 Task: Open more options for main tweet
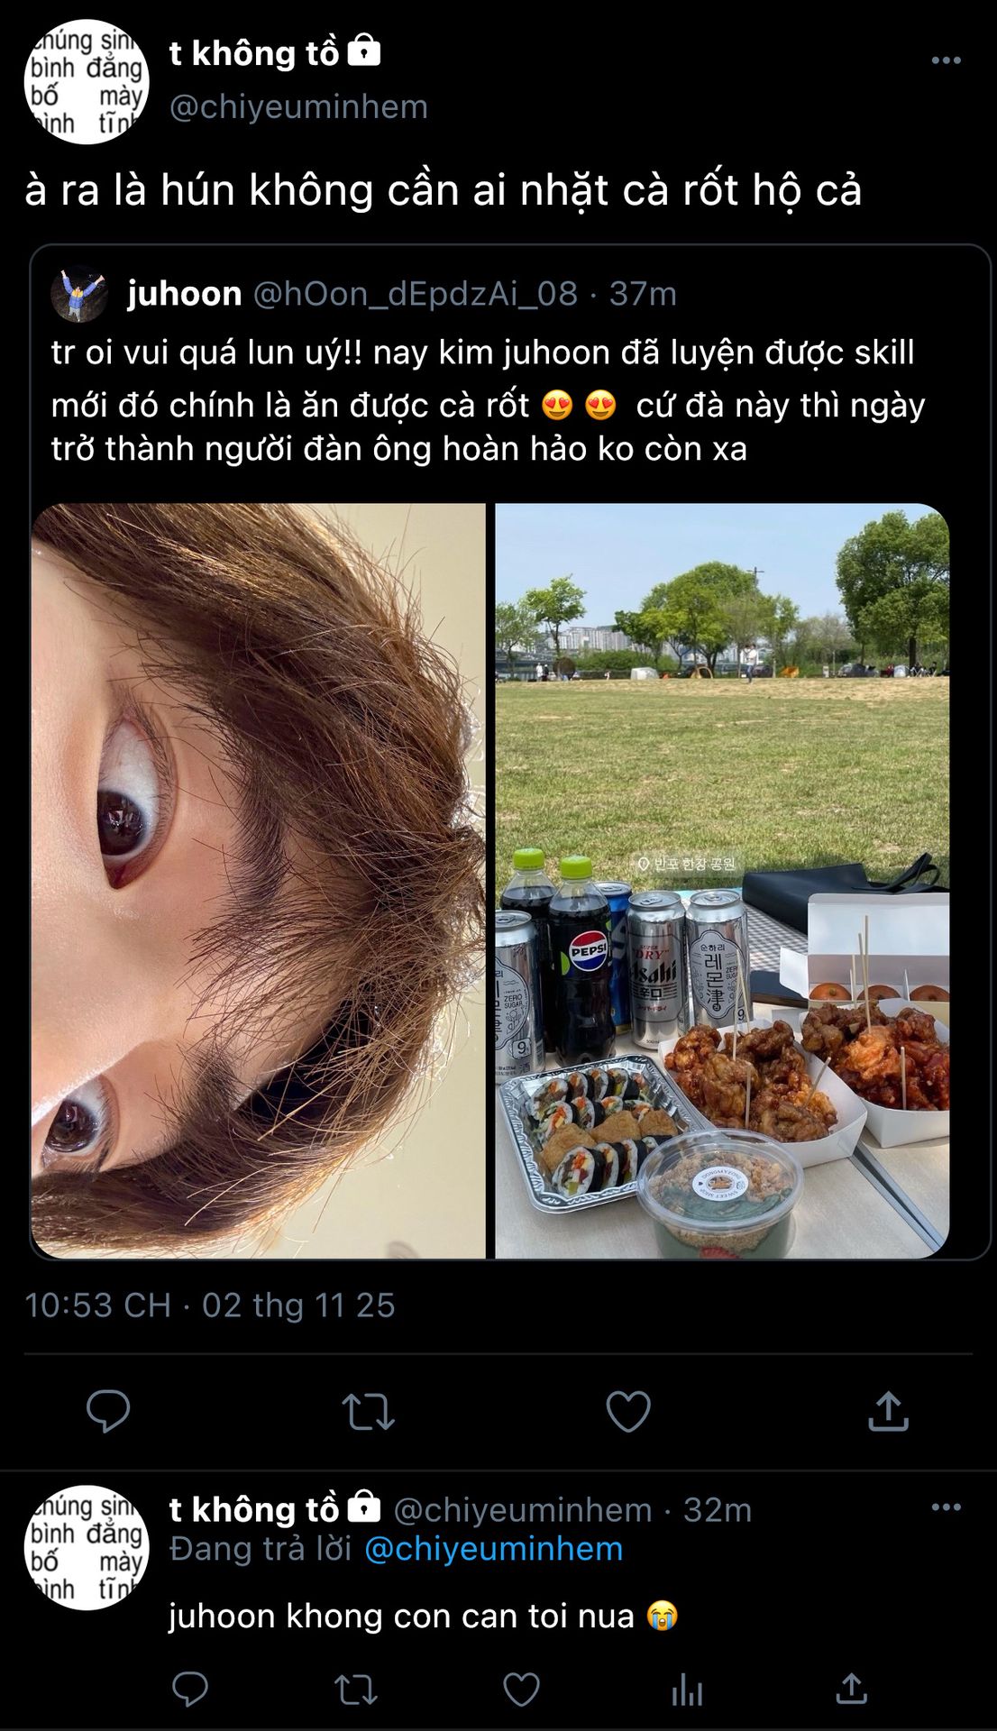pyautogui.click(x=946, y=60)
